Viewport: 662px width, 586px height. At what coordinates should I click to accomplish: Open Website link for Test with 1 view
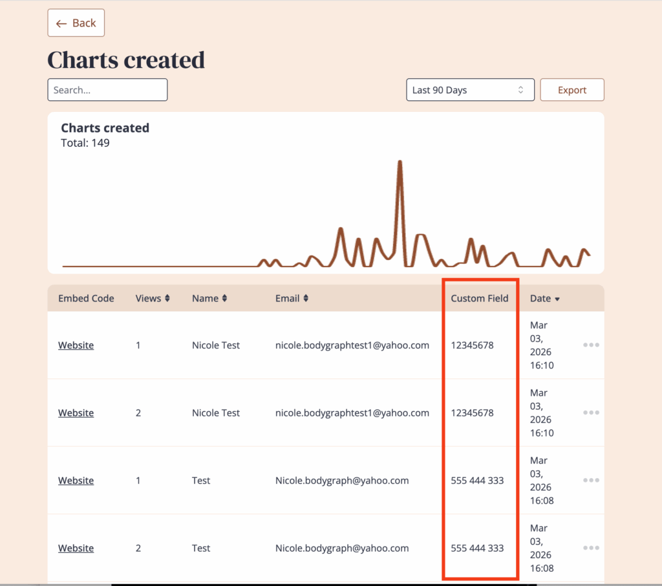pyautogui.click(x=76, y=481)
